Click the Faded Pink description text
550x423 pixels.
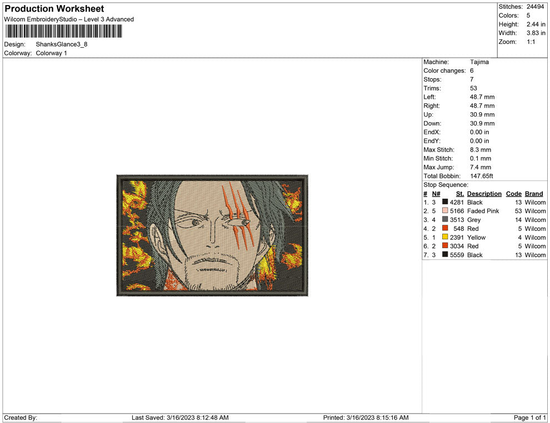483,211
